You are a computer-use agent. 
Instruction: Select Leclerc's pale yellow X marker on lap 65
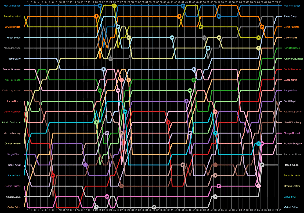point(258,48)
